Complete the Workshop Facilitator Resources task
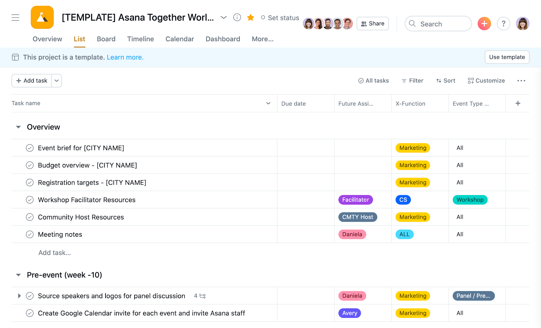Screen dimensions: 541x328 [30, 200]
